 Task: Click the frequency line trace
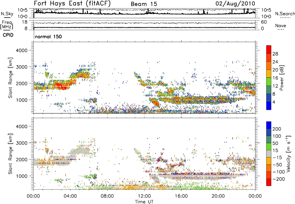(x=144, y=28)
